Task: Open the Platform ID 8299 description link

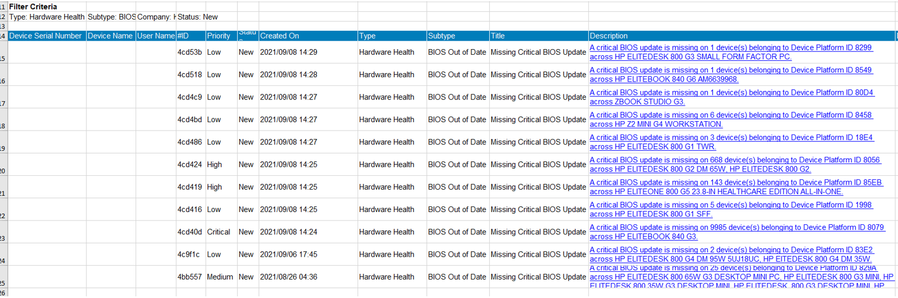Action: (x=730, y=48)
